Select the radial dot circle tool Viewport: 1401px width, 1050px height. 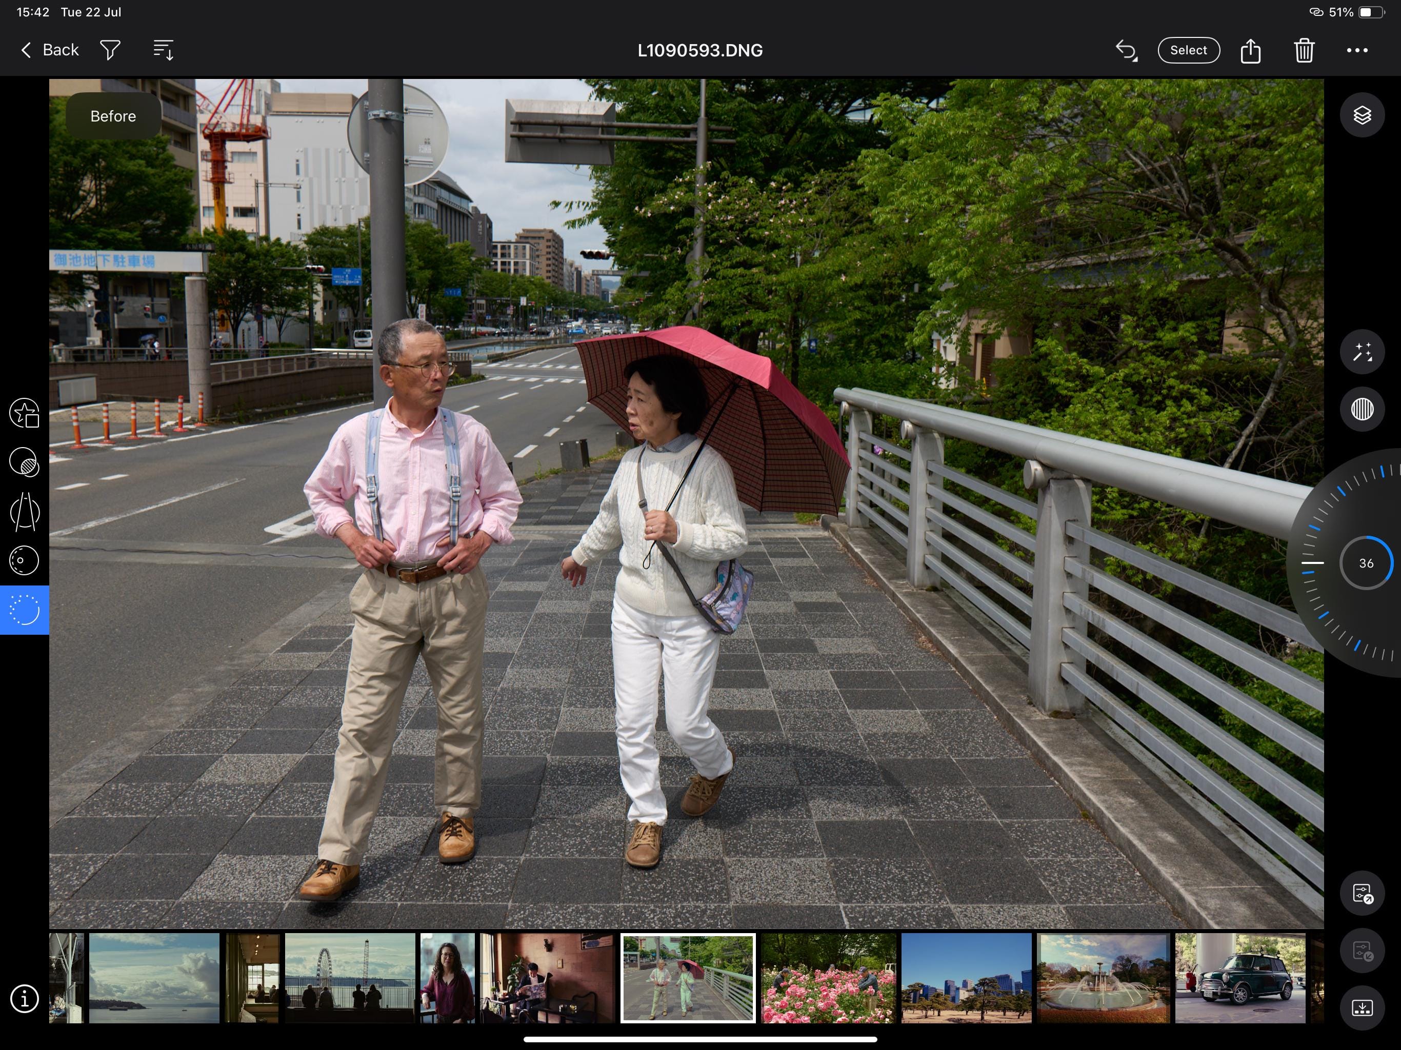[x=25, y=560]
